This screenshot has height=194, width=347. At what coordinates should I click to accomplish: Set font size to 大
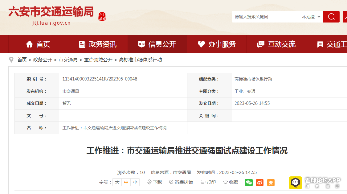[x=117, y=182]
